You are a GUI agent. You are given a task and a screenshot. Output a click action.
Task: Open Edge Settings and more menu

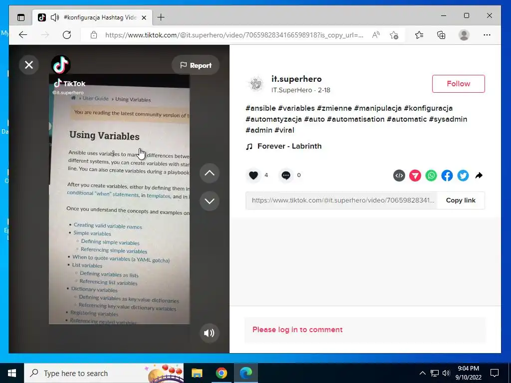[487, 35]
